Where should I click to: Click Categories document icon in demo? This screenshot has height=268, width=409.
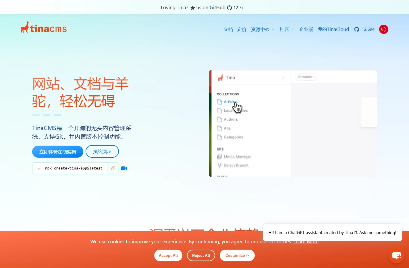220,137
